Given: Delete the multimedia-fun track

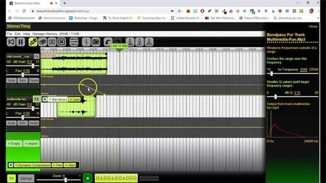Looking at the screenshot, I should (x=34, y=123).
